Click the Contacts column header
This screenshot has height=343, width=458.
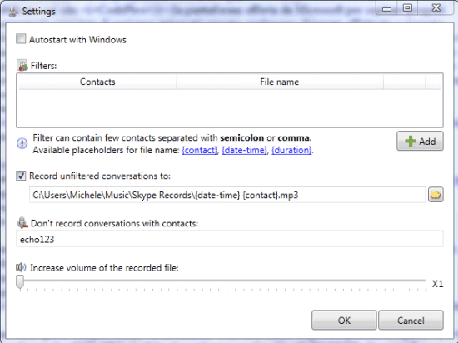tap(97, 82)
